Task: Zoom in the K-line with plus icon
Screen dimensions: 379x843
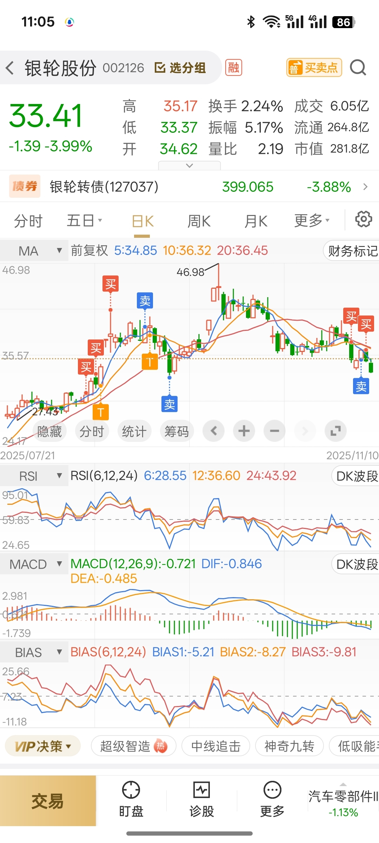Action: 244,431
